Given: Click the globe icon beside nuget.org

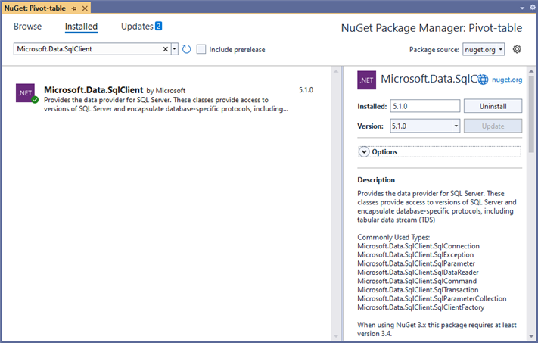Looking at the screenshot, I should click(484, 79).
